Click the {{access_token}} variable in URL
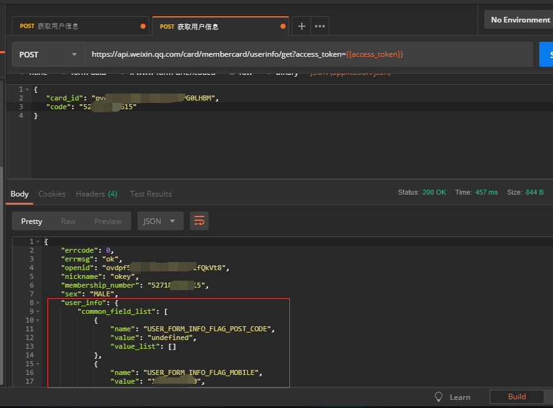 pos(374,54)
